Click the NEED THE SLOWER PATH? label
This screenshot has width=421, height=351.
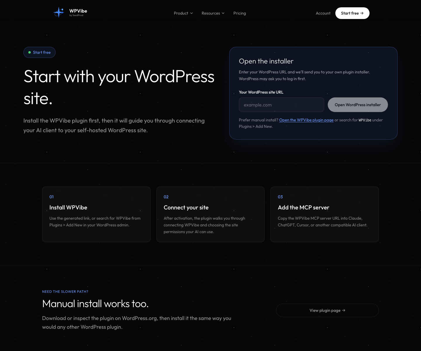tap(65, 292)
